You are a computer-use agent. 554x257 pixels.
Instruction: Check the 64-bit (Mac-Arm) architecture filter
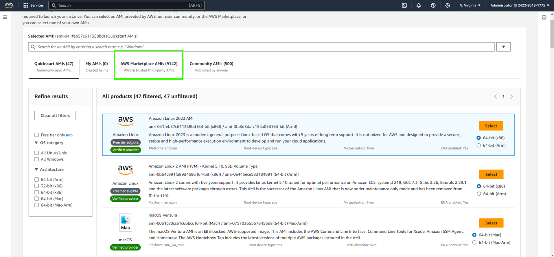tap(36, 205)
